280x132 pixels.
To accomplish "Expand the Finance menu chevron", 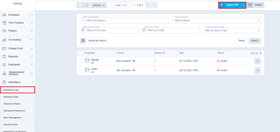I will 32,31.
